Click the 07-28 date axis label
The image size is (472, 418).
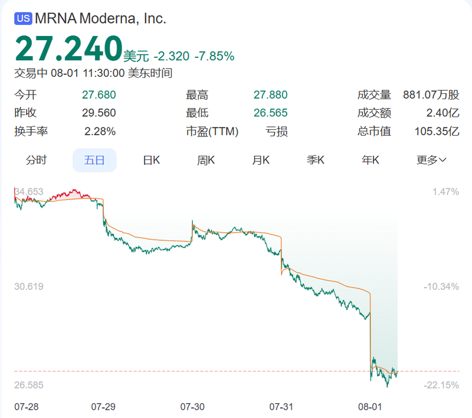coord(27,407)
